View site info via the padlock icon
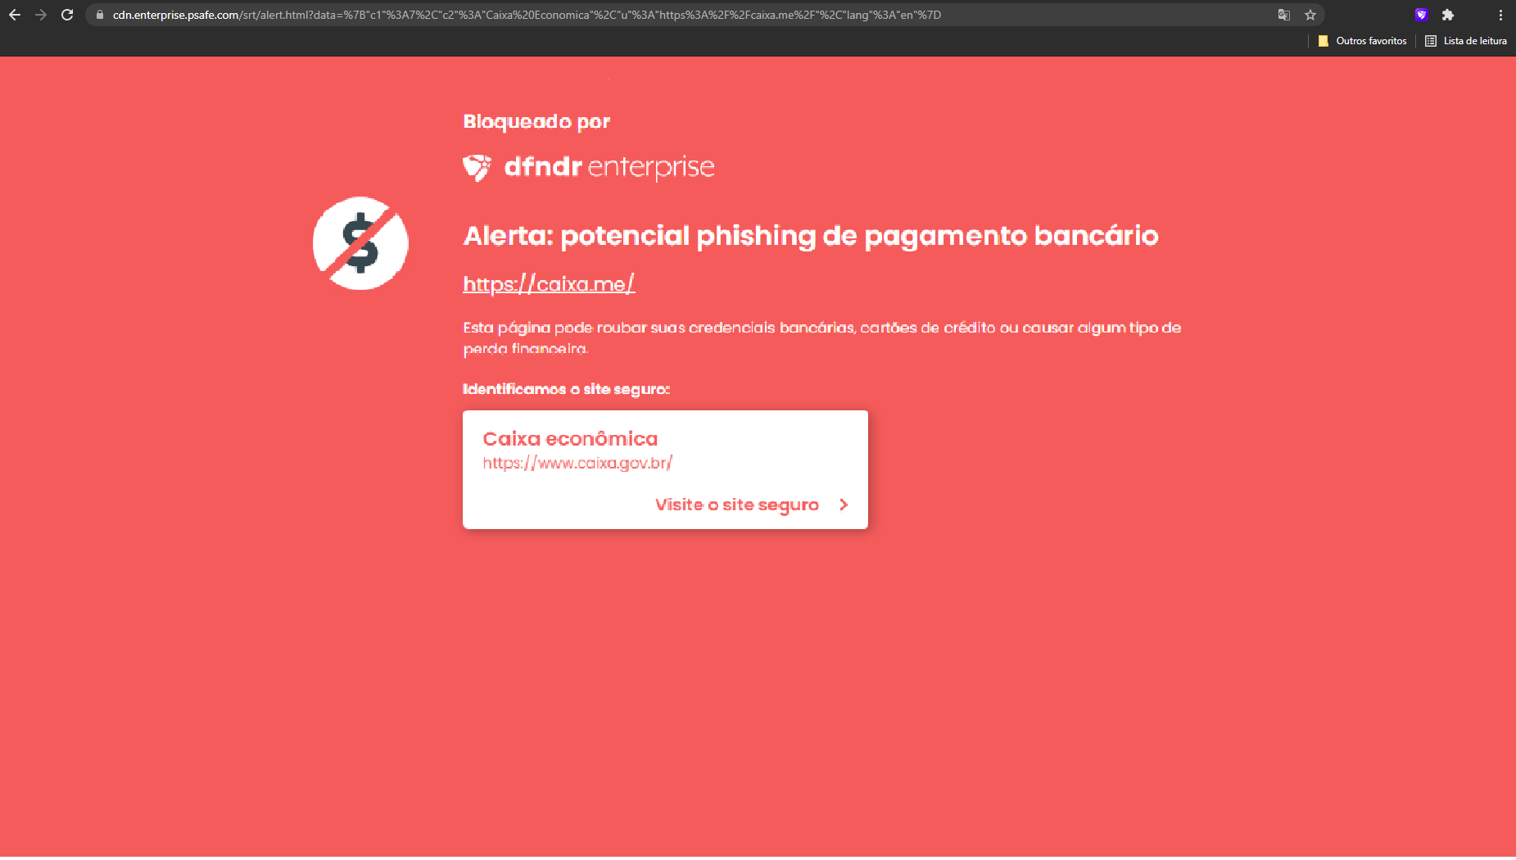Viewport: 1516px width, 860px height. (x=100, y=15)
